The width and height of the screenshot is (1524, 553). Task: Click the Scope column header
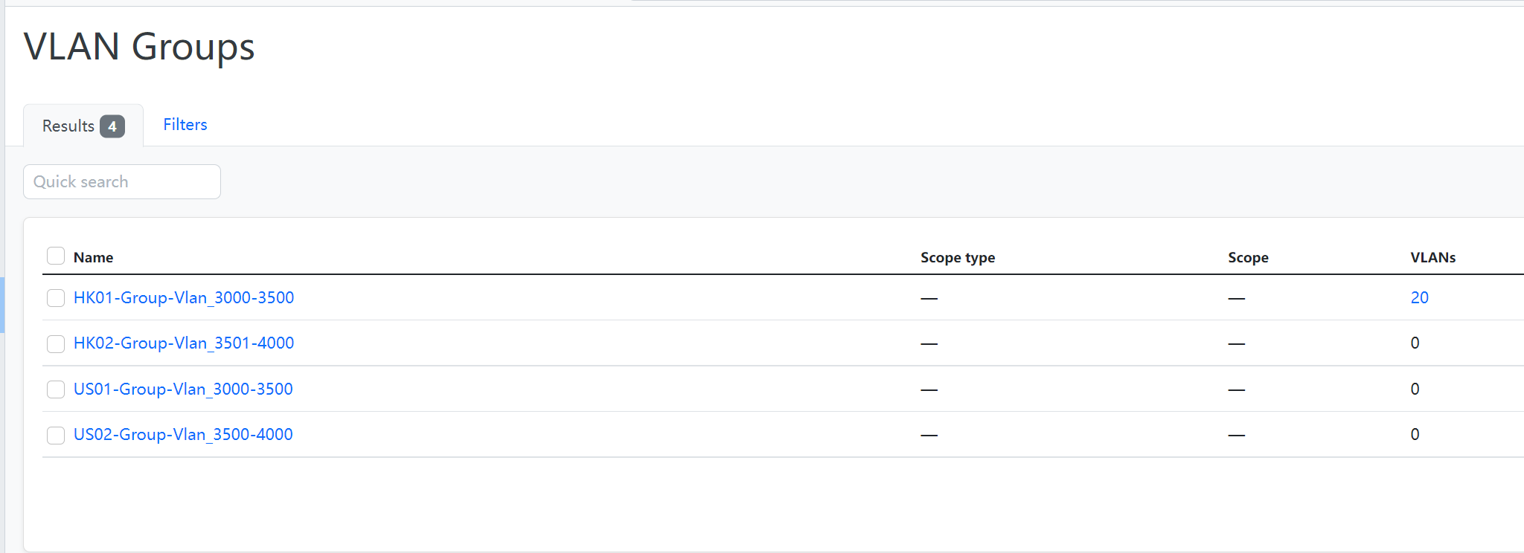coord(1248,258)
